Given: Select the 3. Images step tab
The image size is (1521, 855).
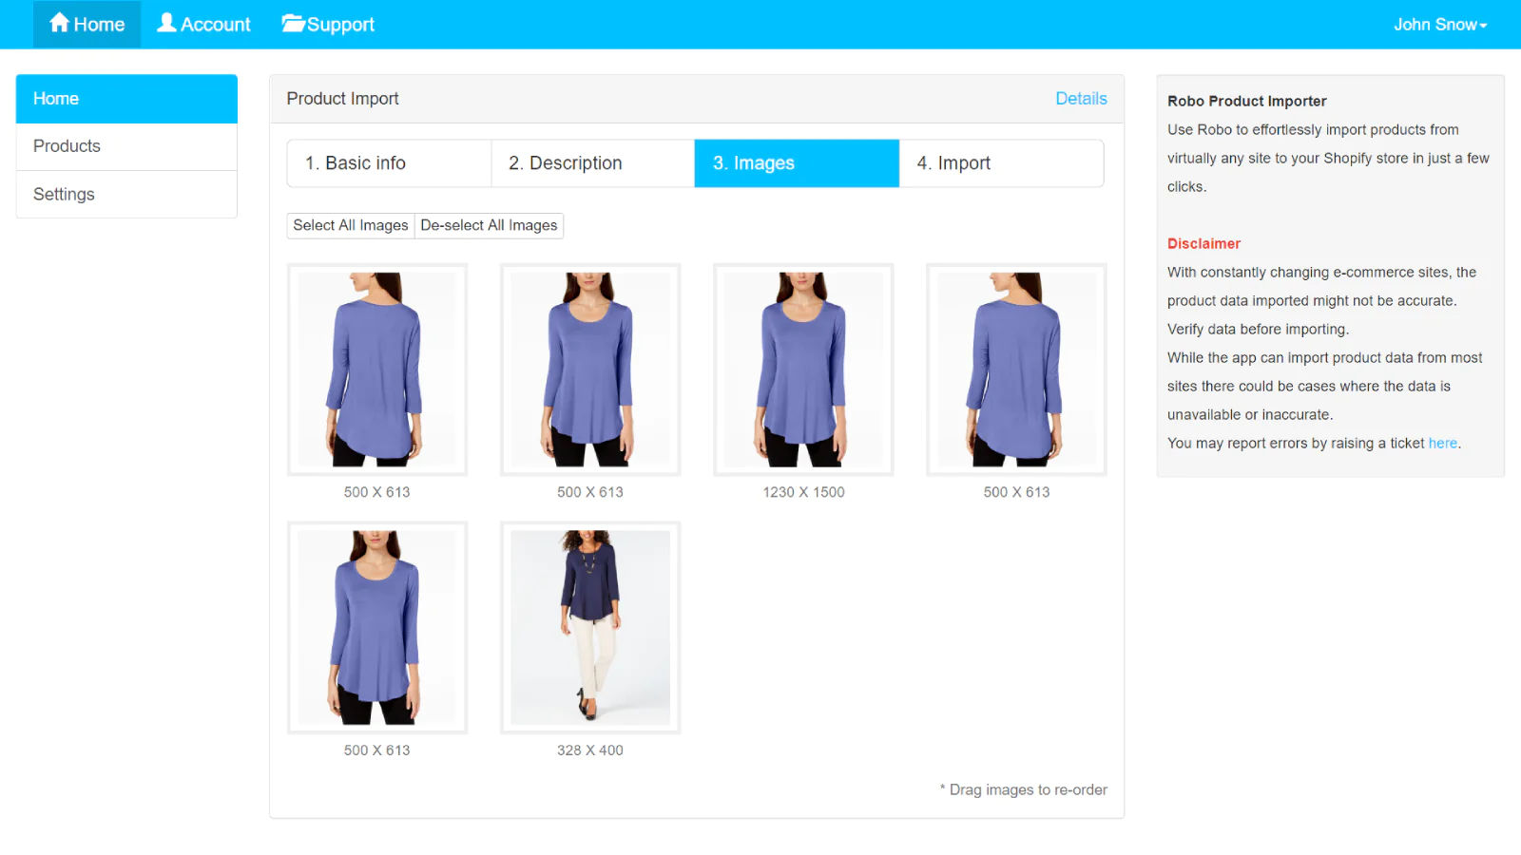Looking at the screenshot, I should click(797, 163).
